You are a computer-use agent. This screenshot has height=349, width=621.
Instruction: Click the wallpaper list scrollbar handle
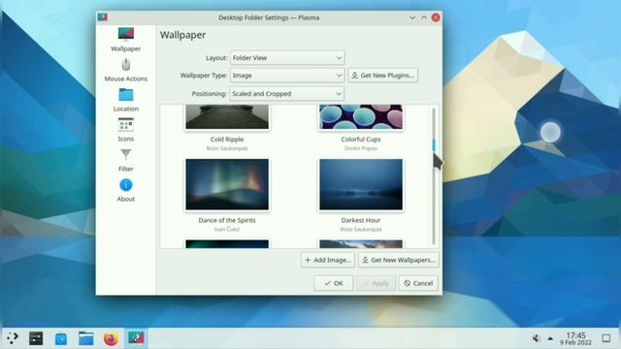coord(434,144)
